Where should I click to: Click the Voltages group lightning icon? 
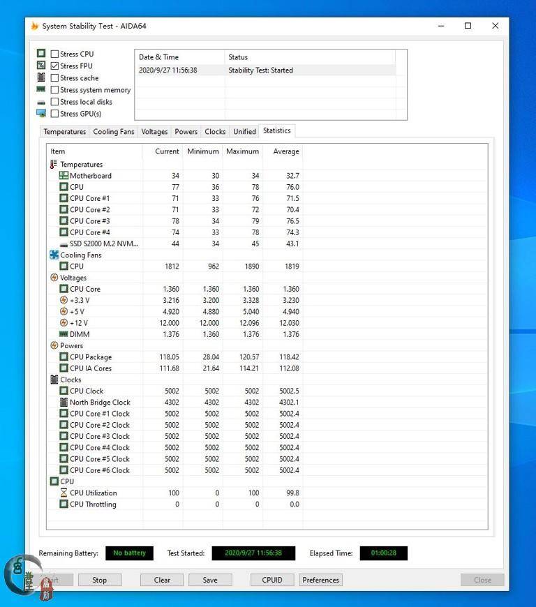pyautogui.click(x=54, y=278)
